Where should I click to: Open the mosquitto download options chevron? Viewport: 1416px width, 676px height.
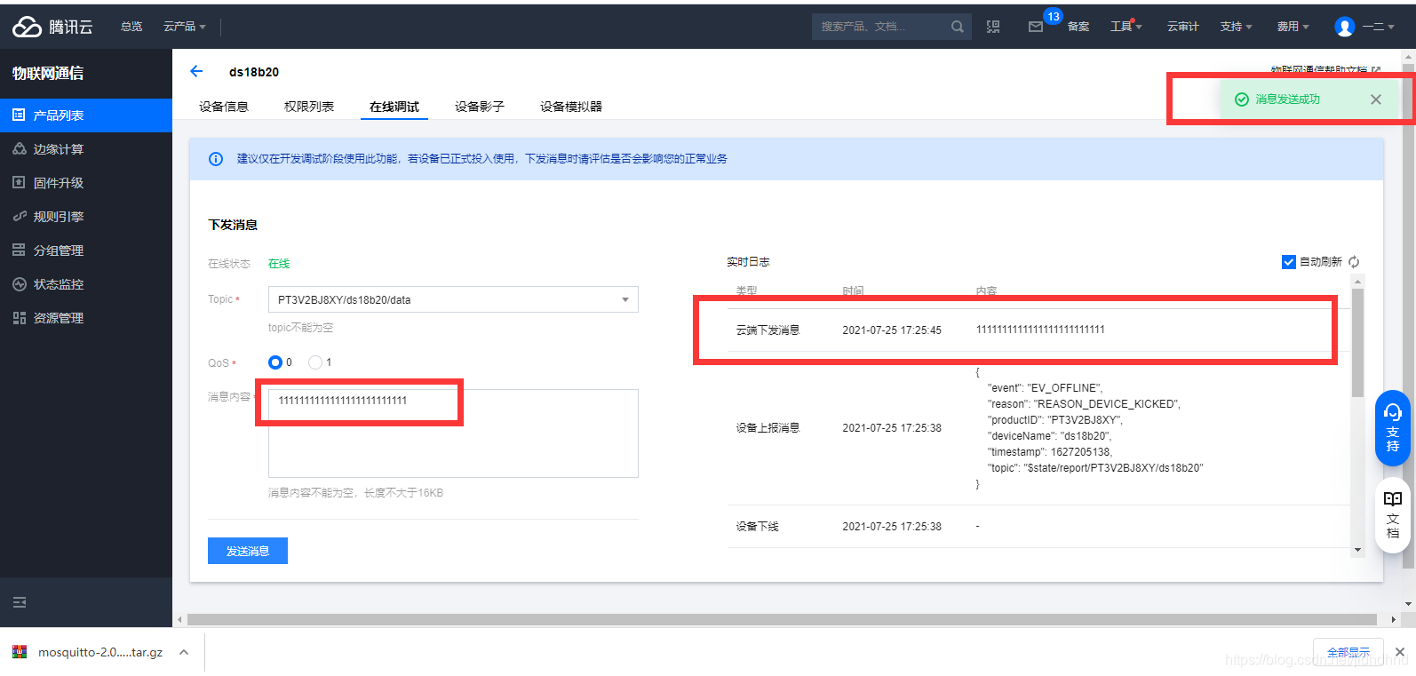coord(184,652)
